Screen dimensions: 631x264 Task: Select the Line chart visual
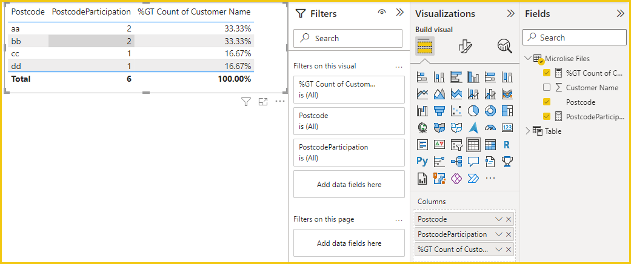(422, 94)
